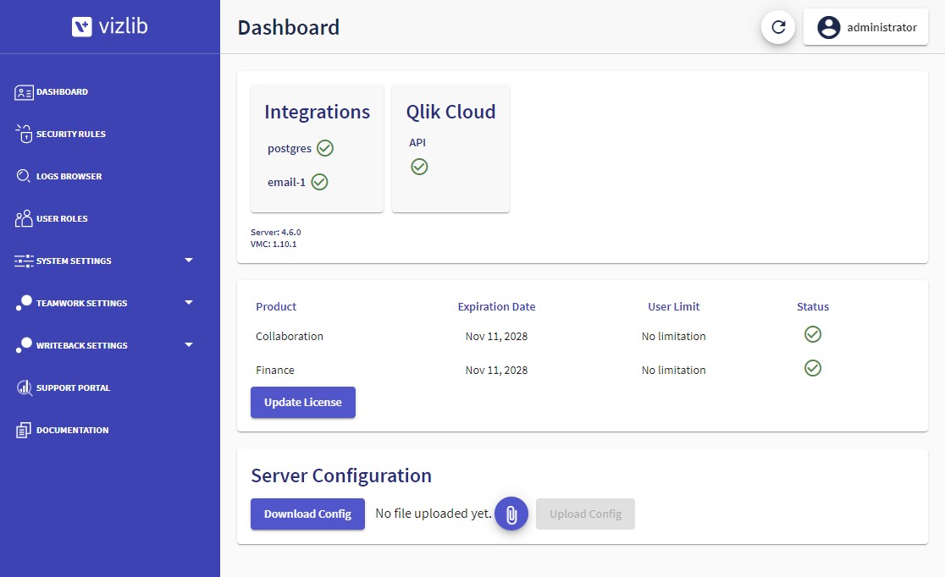Click the Collaboration product cell
The width and height of the screenshot is (945, 577).
(290, 336)
